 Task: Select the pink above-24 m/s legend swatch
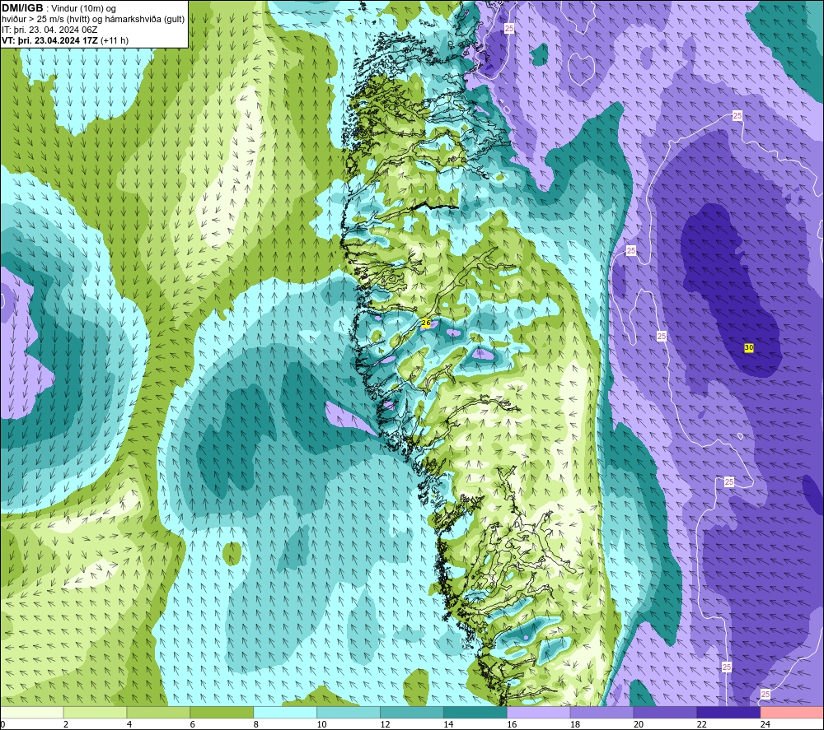pyautogui.click(x=792, y=712)
